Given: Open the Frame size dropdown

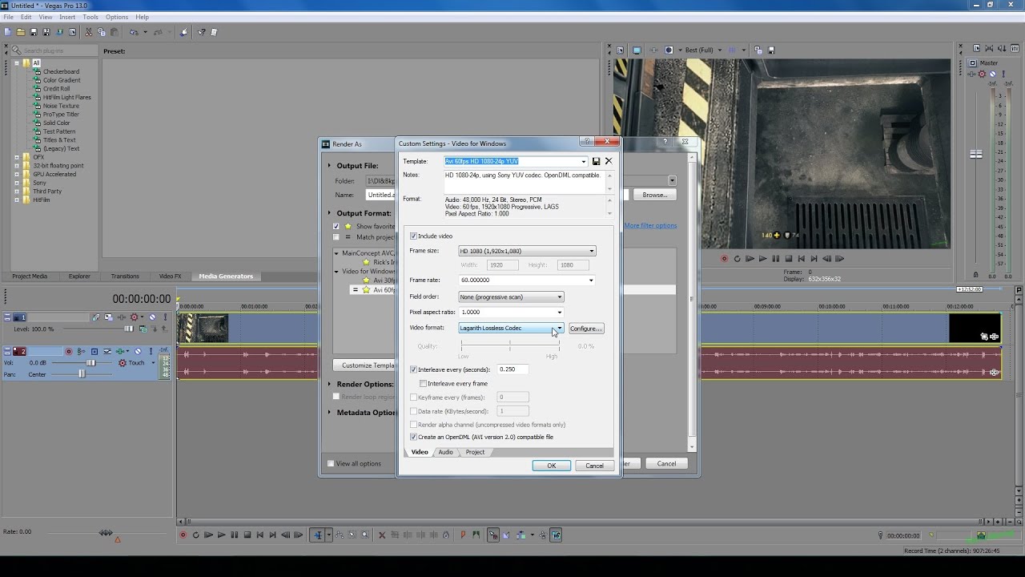Looking at the screenshot, I should pyautogui.click(x=592, y=251).
